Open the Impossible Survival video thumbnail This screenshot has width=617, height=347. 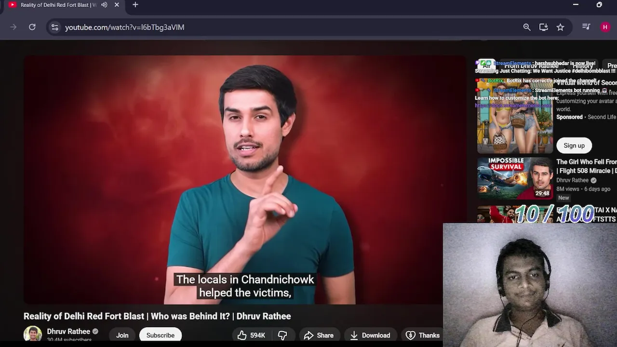[515, 178]
